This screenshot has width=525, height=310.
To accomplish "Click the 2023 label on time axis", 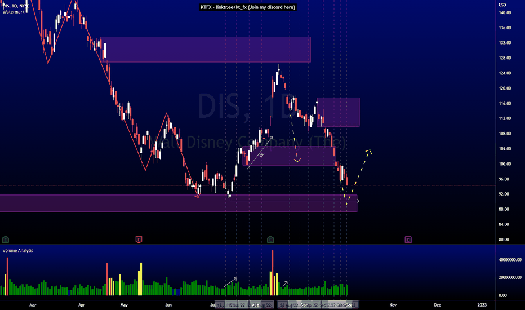I will [482, 305].
